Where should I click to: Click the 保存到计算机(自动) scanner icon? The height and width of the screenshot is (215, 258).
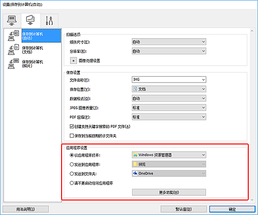coord(13,36)
